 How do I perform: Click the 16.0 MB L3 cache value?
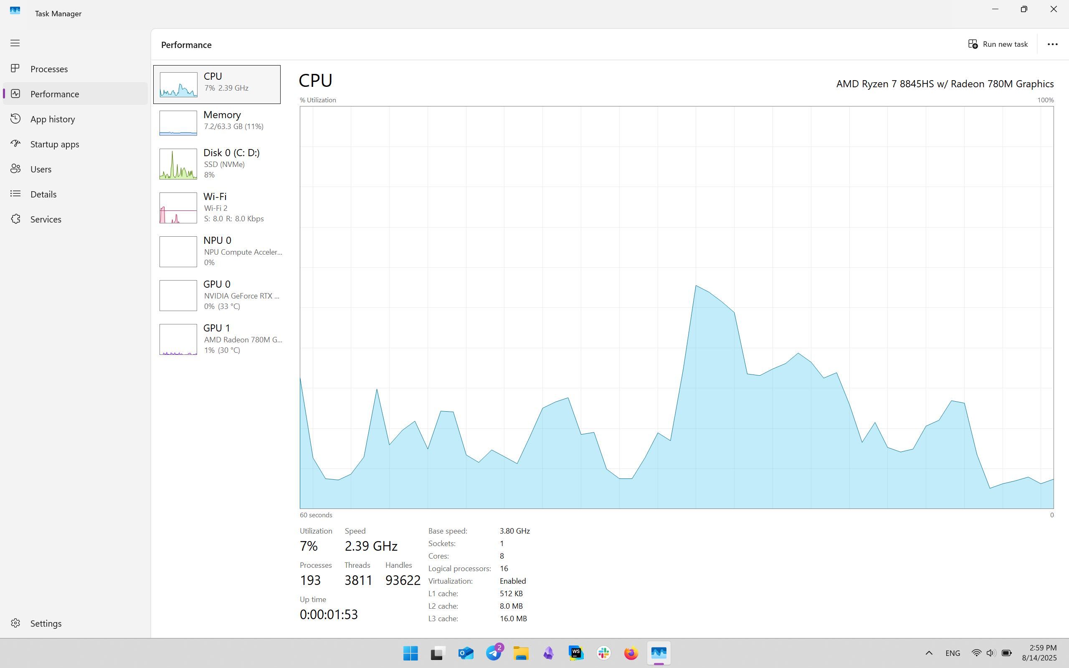click(x=513, y=618)
